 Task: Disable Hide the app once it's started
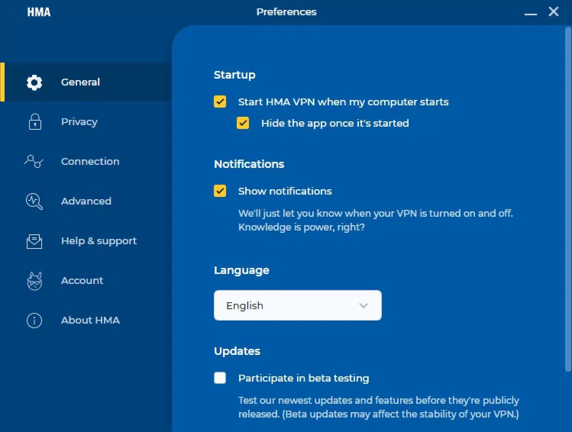tap(243, 123)
